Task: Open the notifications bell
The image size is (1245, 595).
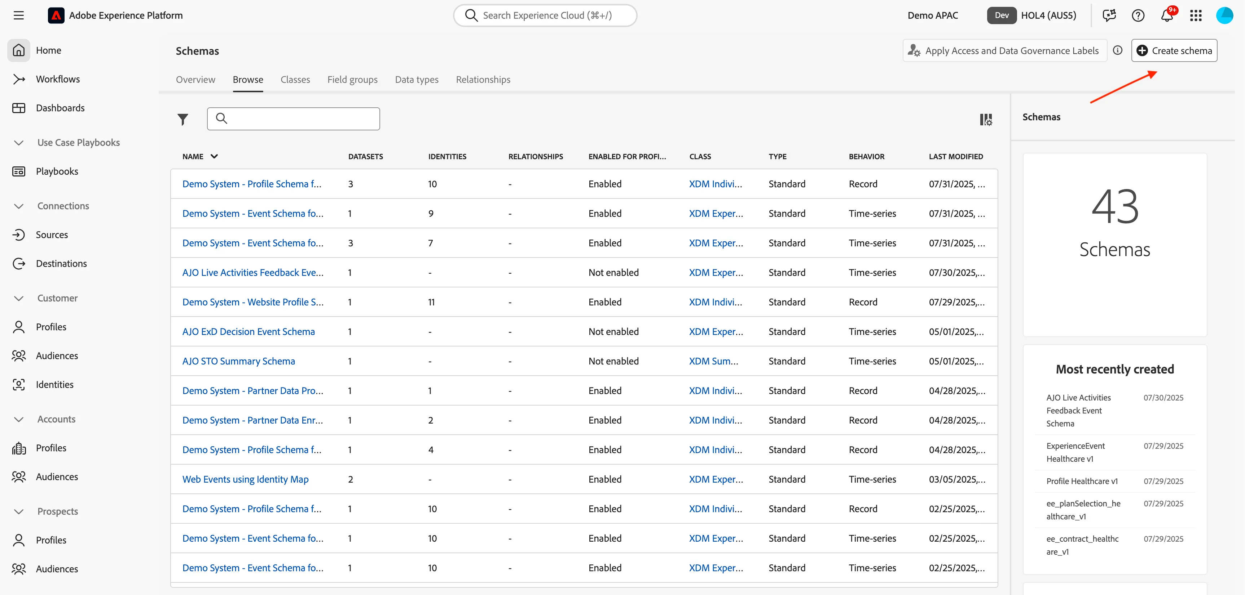Action: [1167, 15]
